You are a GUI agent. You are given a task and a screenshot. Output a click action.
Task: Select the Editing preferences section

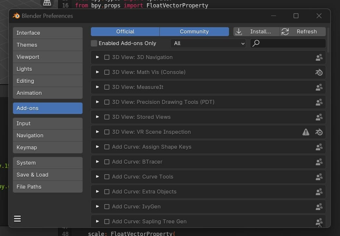click(x=48, y=81)
